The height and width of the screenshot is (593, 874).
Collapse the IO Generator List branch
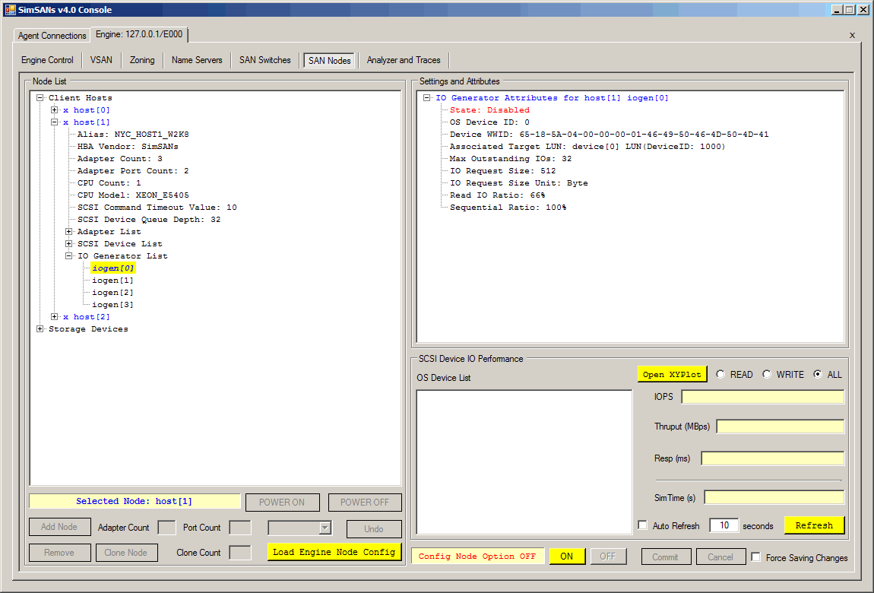point(69,256)
